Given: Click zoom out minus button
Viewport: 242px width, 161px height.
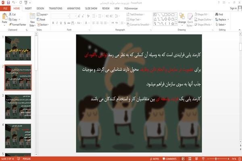Looking at the screenshot, I should pyautogui.click(x=208, y=159).
